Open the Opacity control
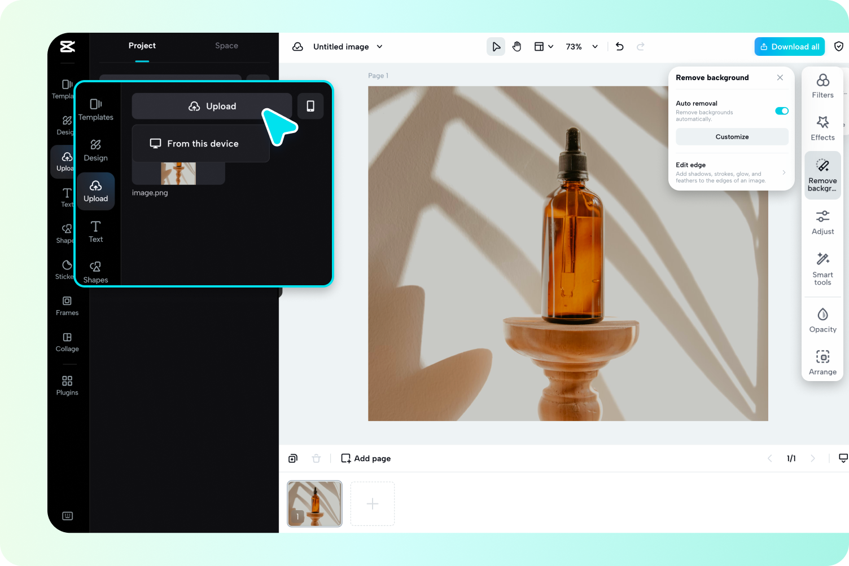849x566 pixels. pyautogui.click(x=822, y=320)
